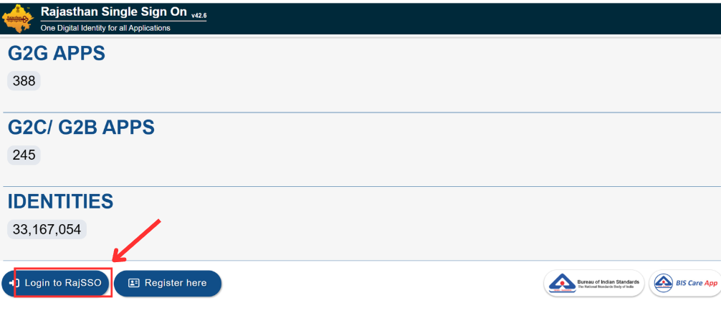The height and width of the screenshot is (323, 721).
Task: Select the G2C/ G2B APPS heading
Action: pos(81,127)
